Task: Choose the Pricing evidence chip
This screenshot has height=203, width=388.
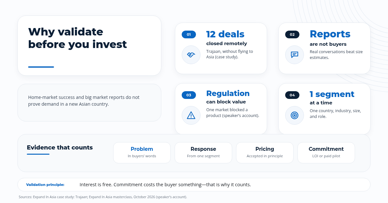Action: click(x=265, y=153)
